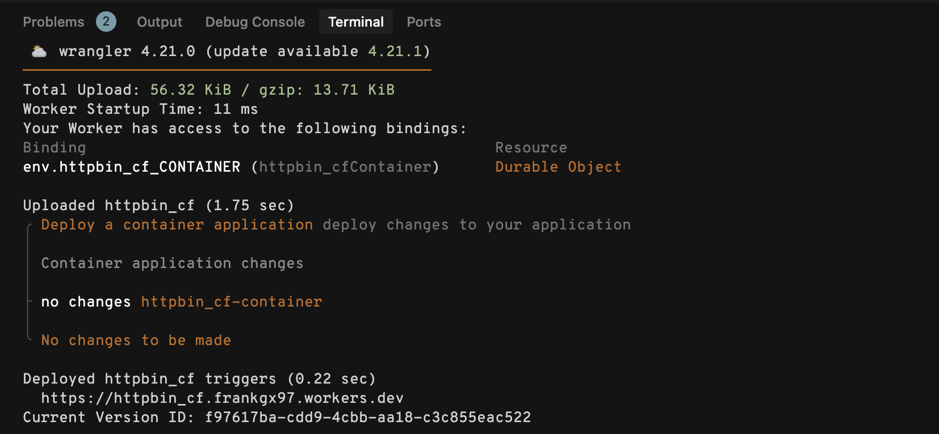Click the 'No changes to be made' message

pyautogui.click(x=136, y=341)
